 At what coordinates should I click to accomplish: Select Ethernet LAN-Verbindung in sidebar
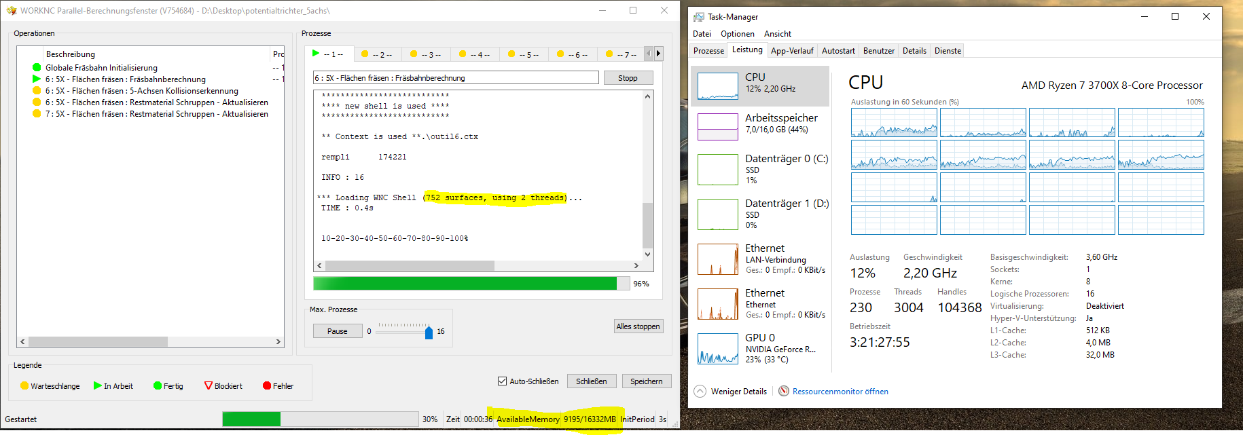[760, 259]
